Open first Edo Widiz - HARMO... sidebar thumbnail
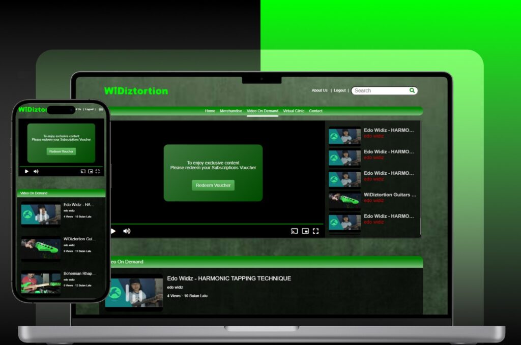 pyautogui.click(x=344, y=135)
